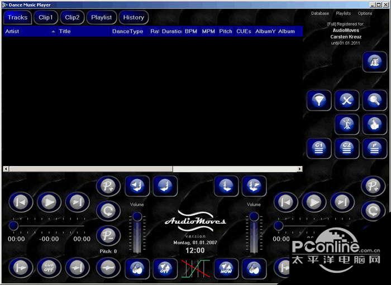Toggle the auto-fade OFF button
Viewport: 391px width, 285px height.
coord(165,269)
